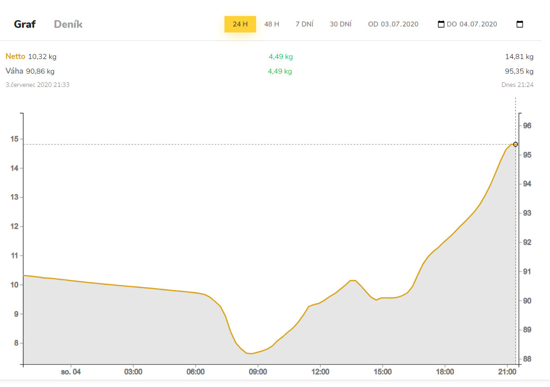550x387 pixels.
Task: Select the 7 DNÍ time range
Action: [x=304, y=24]
